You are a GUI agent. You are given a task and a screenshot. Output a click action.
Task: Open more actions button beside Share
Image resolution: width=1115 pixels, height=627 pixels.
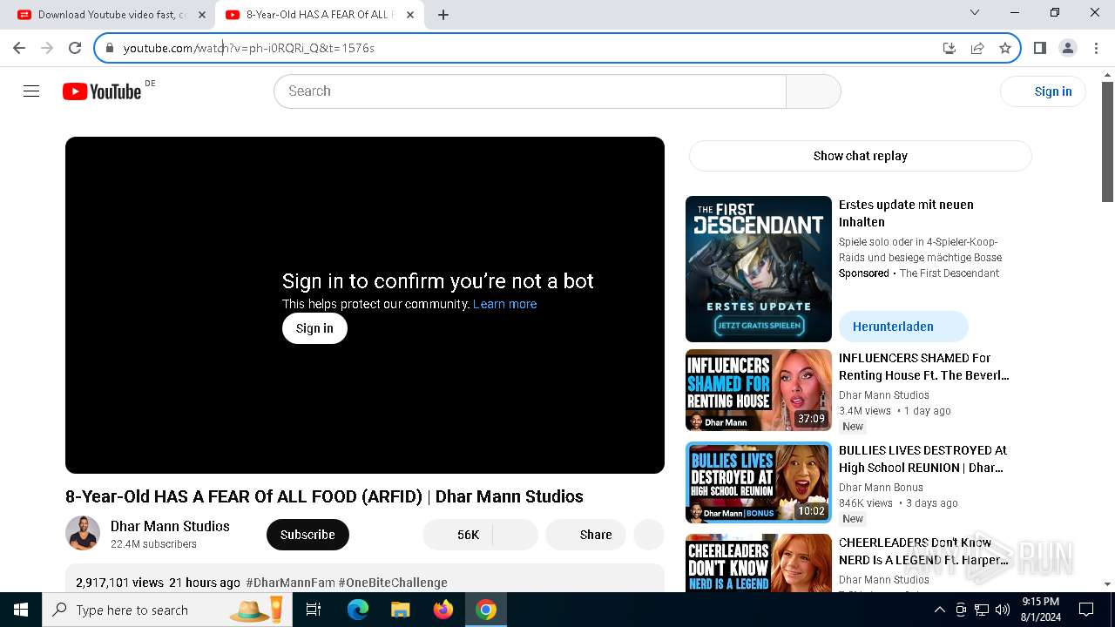click(649, 535)
